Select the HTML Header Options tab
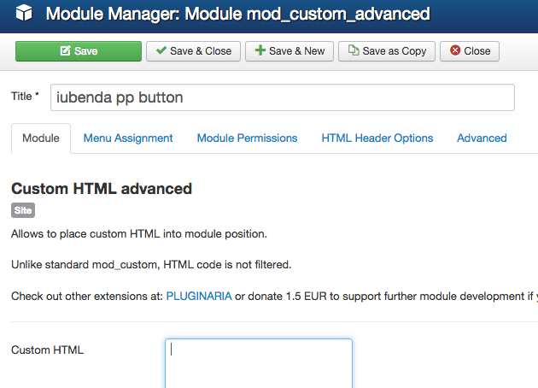The width and height of the screenshot is (538, 388). coord(377,138)
